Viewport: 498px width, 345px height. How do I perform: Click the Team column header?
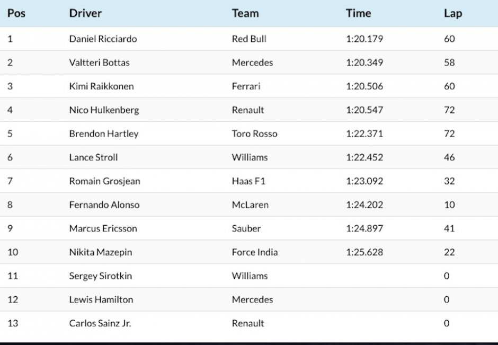(x=245, y=13)
